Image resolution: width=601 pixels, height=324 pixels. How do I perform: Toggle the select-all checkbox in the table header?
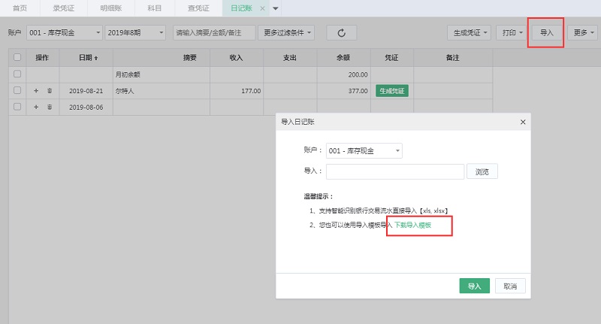pos(17,57)
